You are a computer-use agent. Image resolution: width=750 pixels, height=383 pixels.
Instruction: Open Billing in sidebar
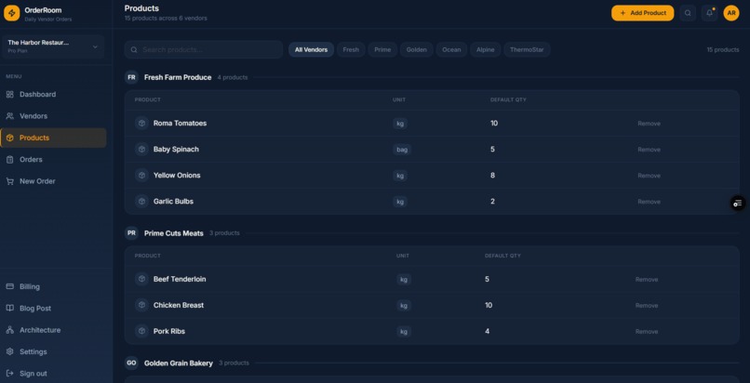[x=53, y=286]
